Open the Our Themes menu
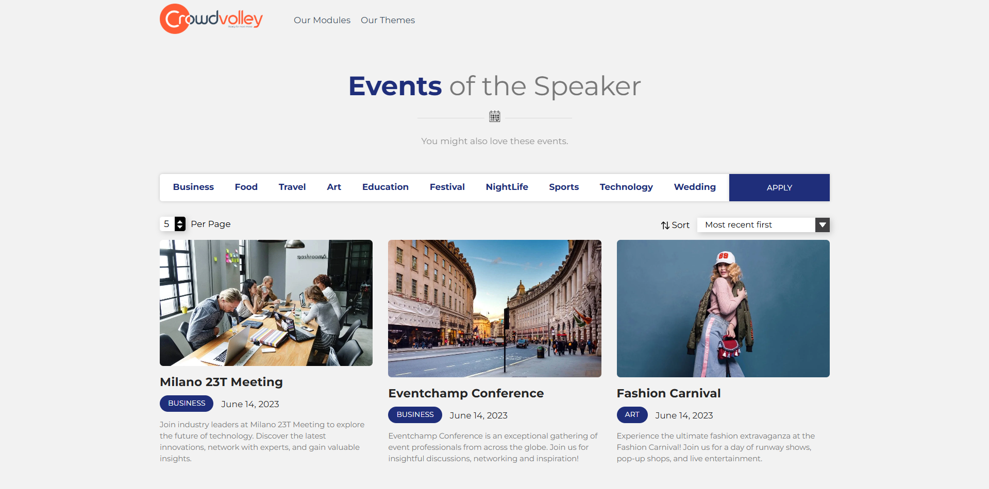 (x=388, y=20)
